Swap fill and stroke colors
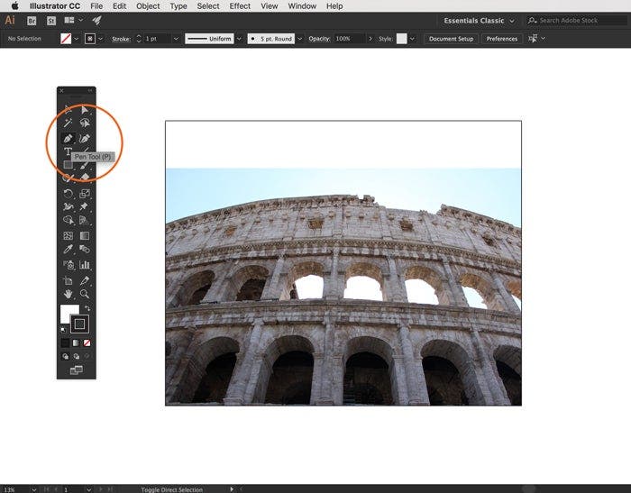 [x=87, y=309]
